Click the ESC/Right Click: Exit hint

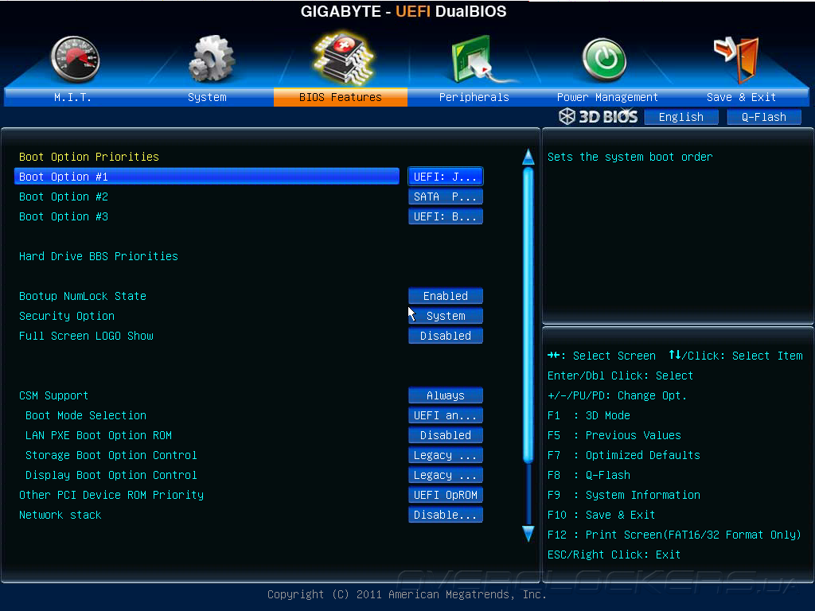coord(614,555)
